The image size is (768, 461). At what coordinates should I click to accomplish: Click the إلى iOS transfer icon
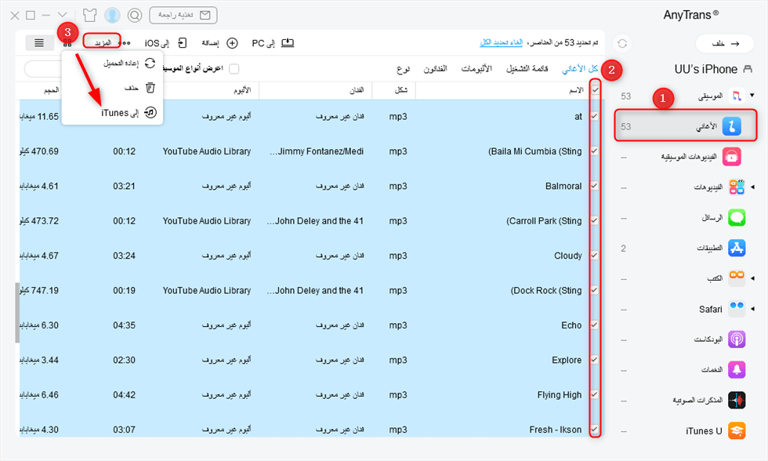click(182, 42)
